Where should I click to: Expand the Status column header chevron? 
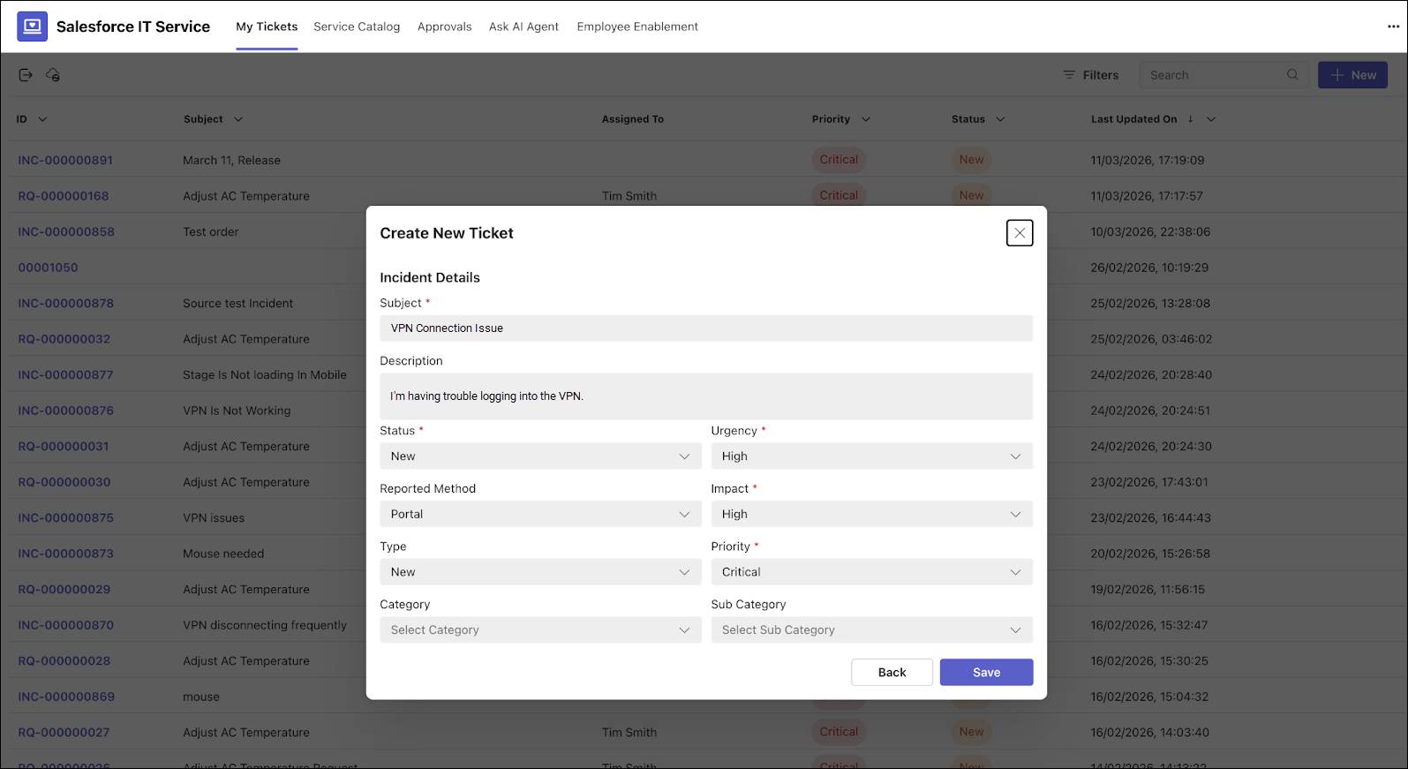pyautogui.click(x=1000, y=119)
